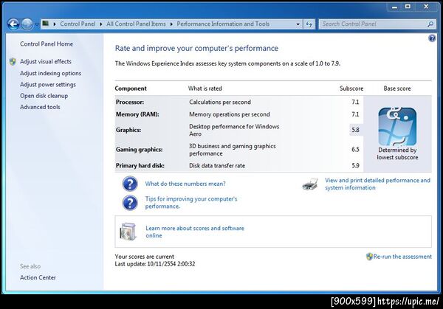Click the Base score column header

tap(397, 88)
